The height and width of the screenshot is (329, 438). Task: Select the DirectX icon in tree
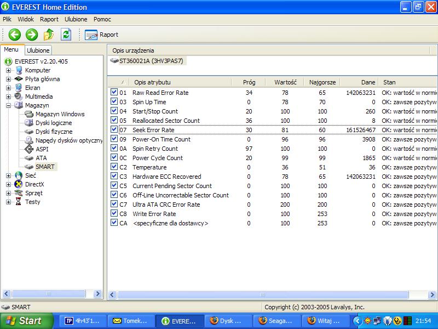(x=19, y=184)
